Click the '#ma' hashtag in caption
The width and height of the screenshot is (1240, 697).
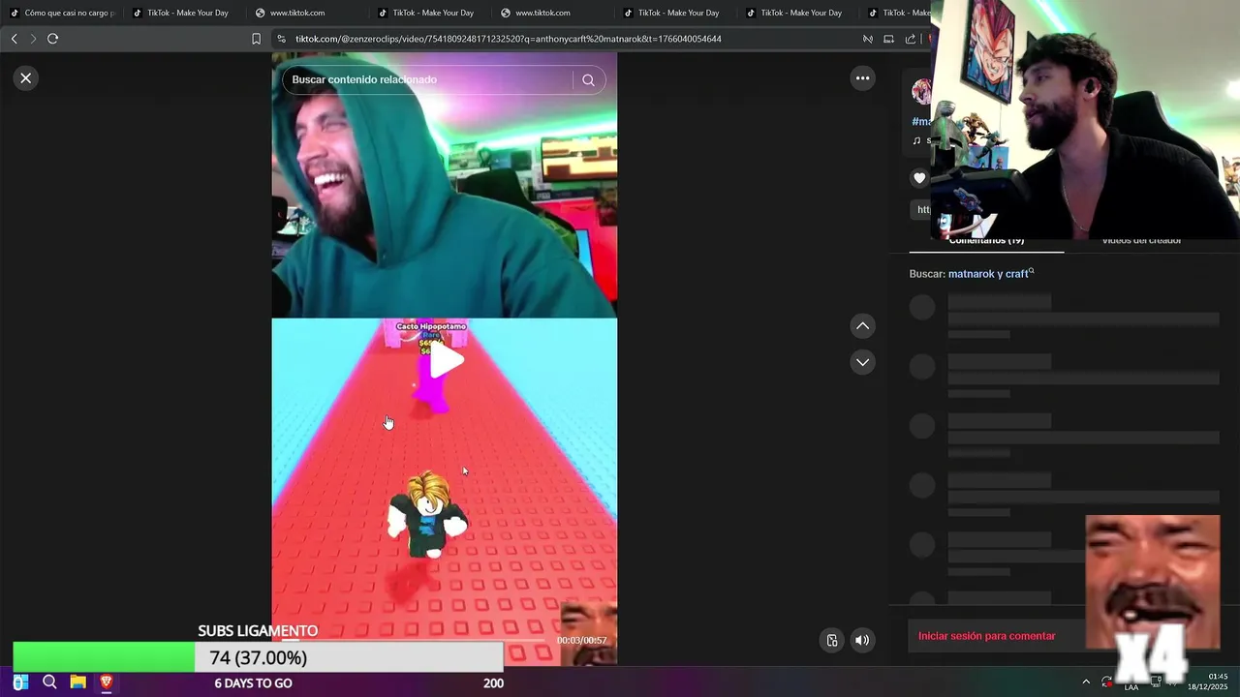click(x=921, y=122)
